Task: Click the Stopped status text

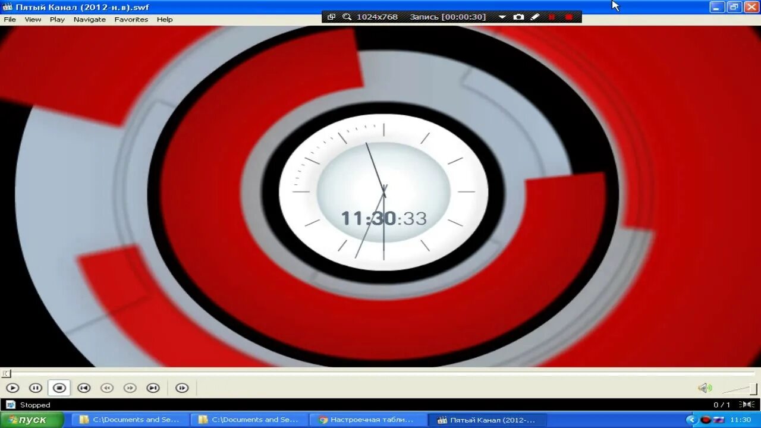Action: [x=35, y=405]
